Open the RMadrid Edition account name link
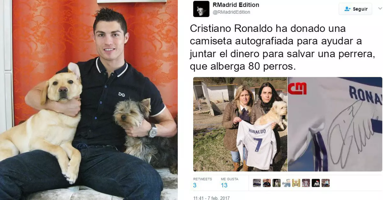The image size is (383, 200). [x=236, y=5]
